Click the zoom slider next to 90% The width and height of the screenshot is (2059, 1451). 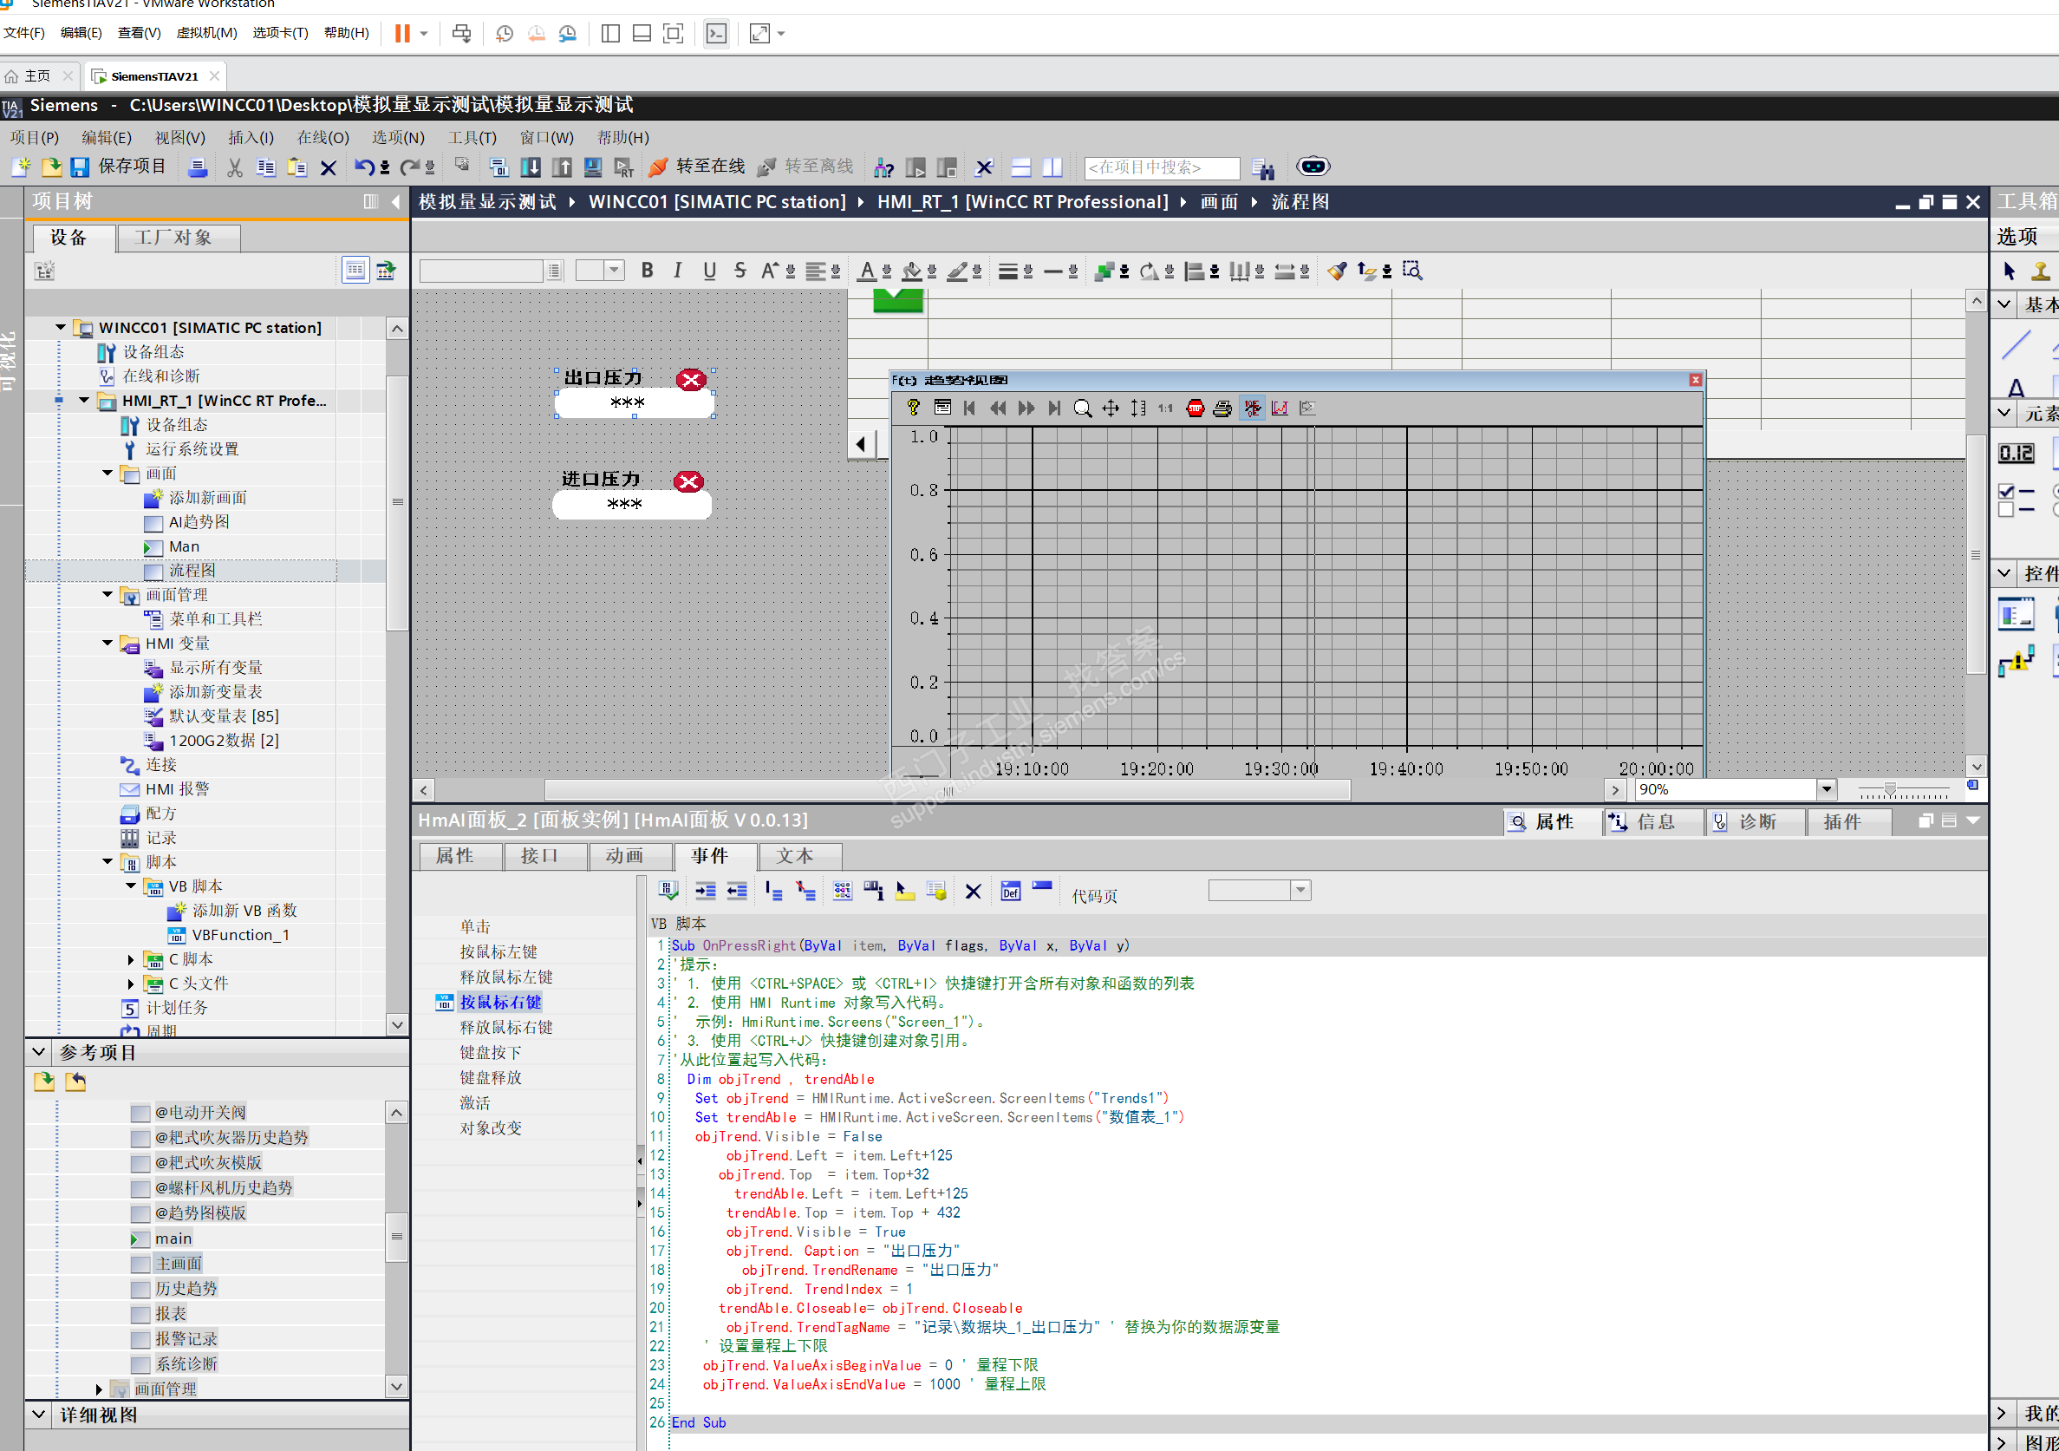(1889, 789)
